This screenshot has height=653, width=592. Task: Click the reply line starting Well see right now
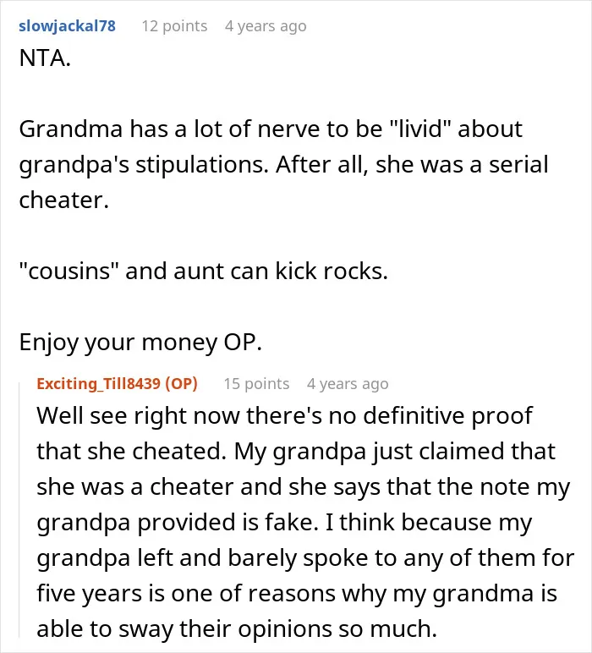pos(284,415)
